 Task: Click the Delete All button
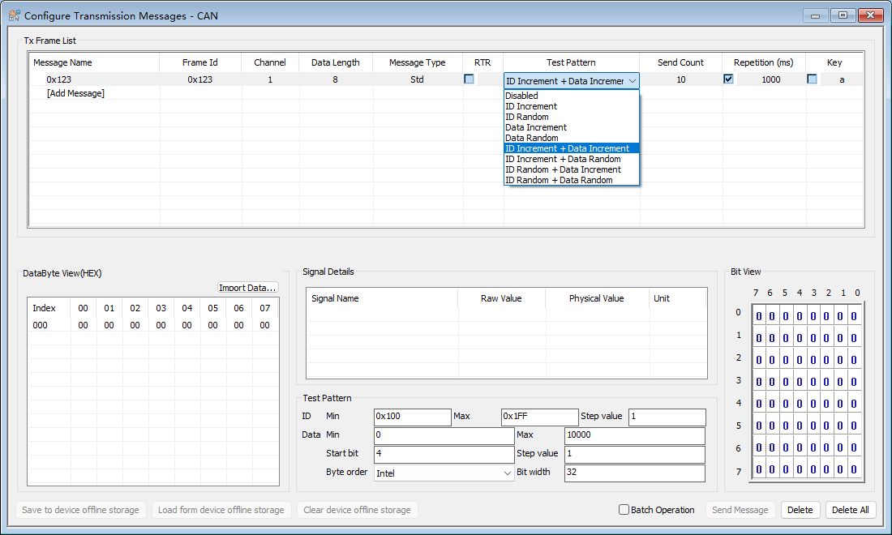[851, 510]
